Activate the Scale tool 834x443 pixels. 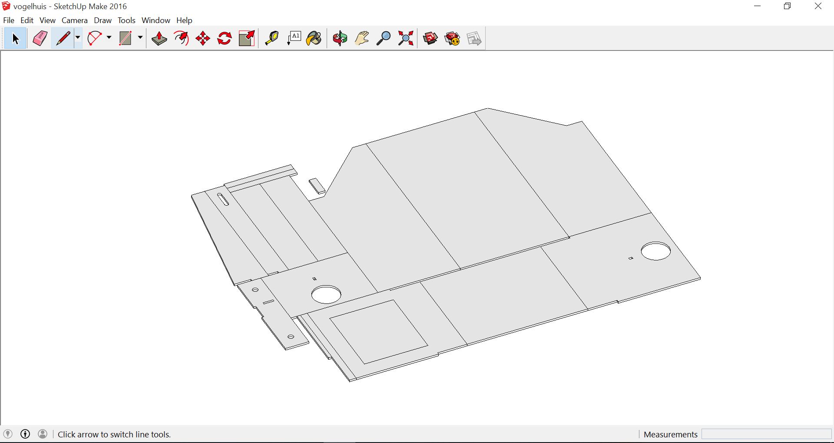tap(247, 39)
